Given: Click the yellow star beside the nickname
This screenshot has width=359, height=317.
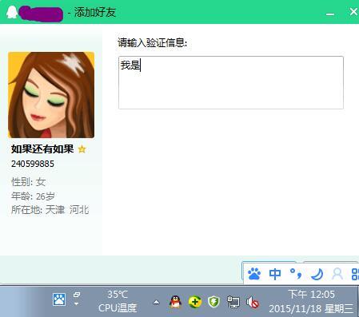Looking at the screenshot, I should click(82, 149).
